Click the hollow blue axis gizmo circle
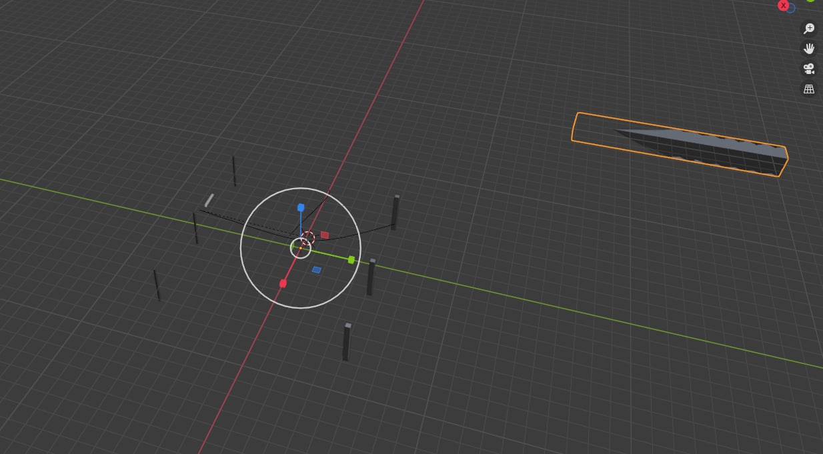This screenshot has width=823, height=454. click(791, 8)
